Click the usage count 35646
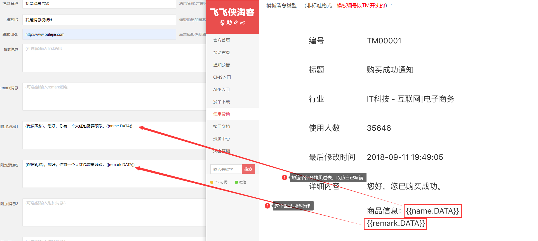 (379, 128)
